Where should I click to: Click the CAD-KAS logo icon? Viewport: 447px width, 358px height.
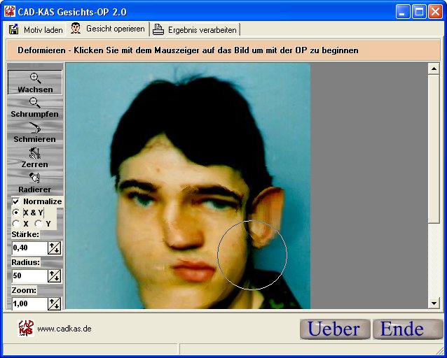26,328
